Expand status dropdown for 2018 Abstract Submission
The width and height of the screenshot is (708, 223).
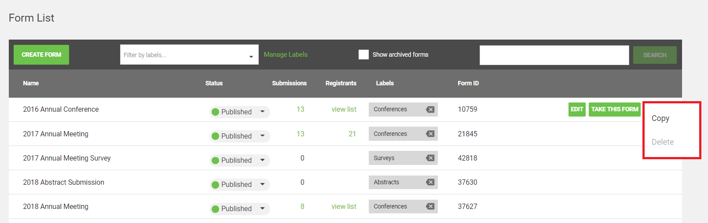(262, 184)
